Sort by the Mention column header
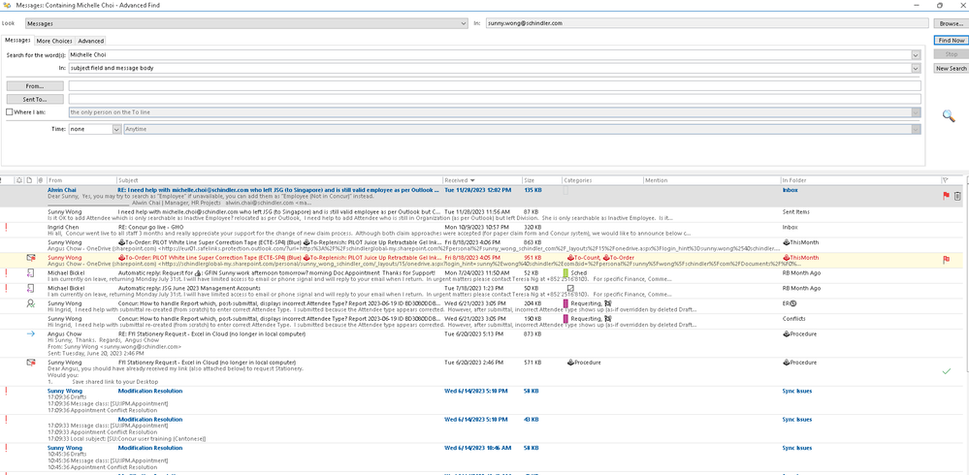This screenshot has width=969, height=475. click(x=711, y=180)
